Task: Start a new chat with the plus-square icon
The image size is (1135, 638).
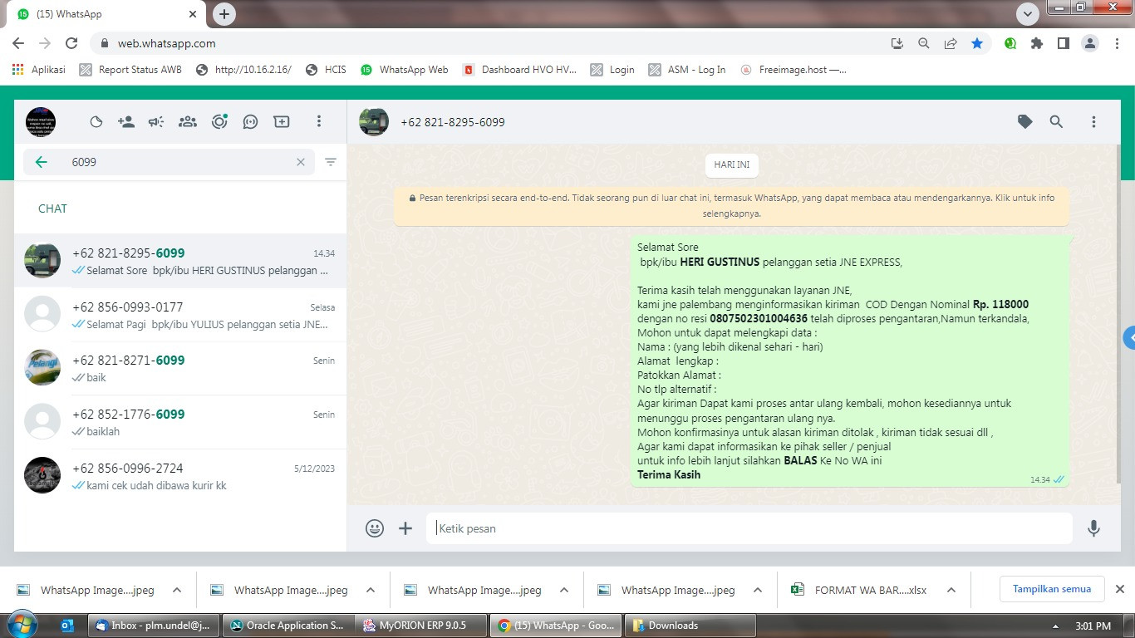Action: pos(282,122)
